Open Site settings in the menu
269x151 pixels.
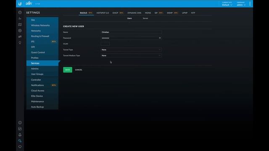(x=42, y=20)
